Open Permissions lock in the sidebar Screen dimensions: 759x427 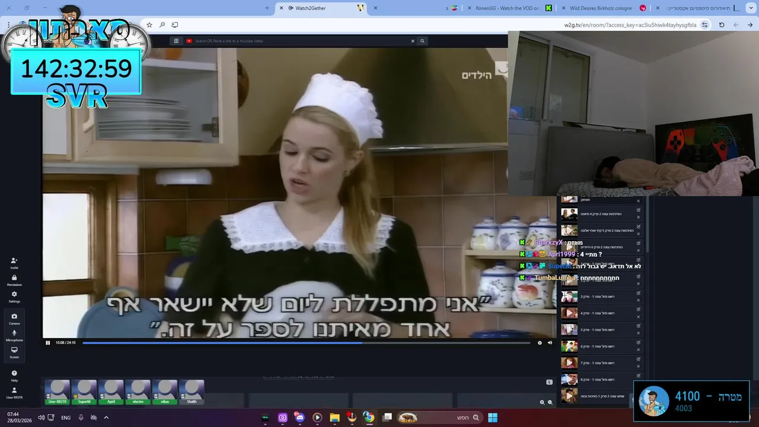[x=14, y=280]
